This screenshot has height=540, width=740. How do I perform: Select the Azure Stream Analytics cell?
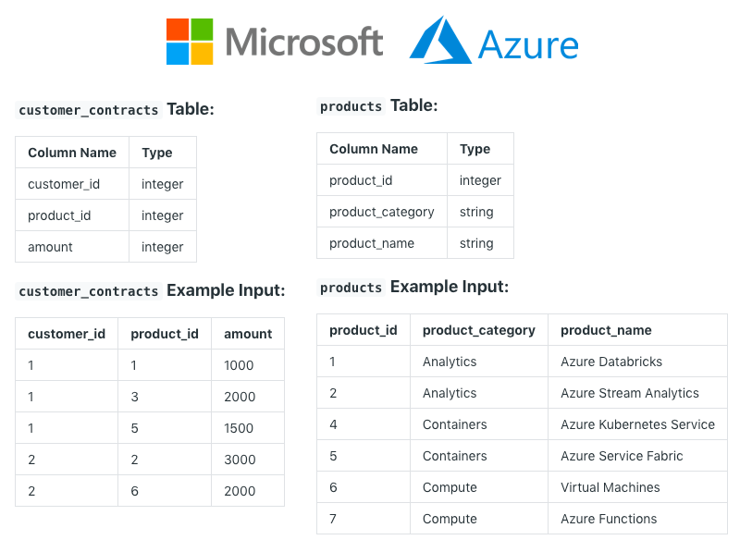(630, 393)
